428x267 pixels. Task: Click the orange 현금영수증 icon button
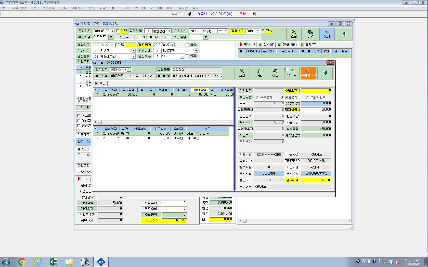coord(308,73)
